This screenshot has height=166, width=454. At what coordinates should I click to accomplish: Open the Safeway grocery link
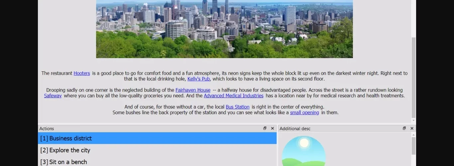53,96
